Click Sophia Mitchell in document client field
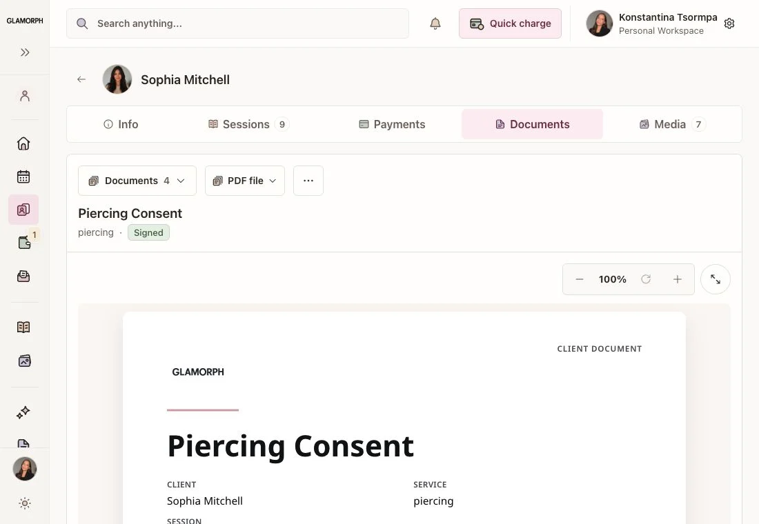 (x=205, y=501)
